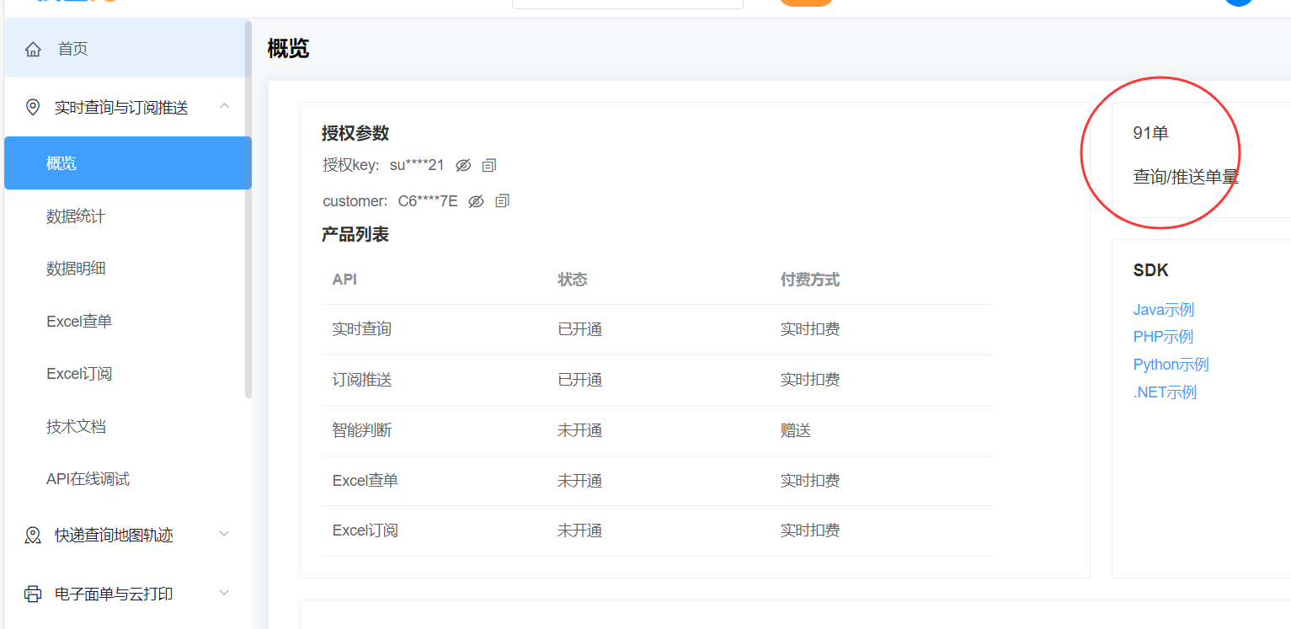This screenshot has width=1291, height=629.
Task: Go to 数据明细 page
Action: (x=76, y=269)
